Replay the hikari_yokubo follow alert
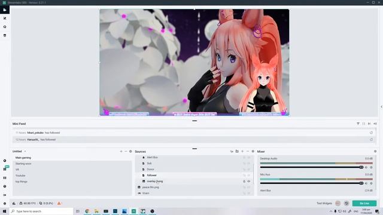Viewport: 383px width, 215px height. coord(371,133)
